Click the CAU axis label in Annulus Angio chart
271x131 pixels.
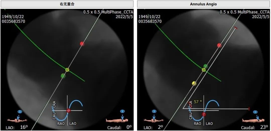pyautogui.click(x=191, y=116)
